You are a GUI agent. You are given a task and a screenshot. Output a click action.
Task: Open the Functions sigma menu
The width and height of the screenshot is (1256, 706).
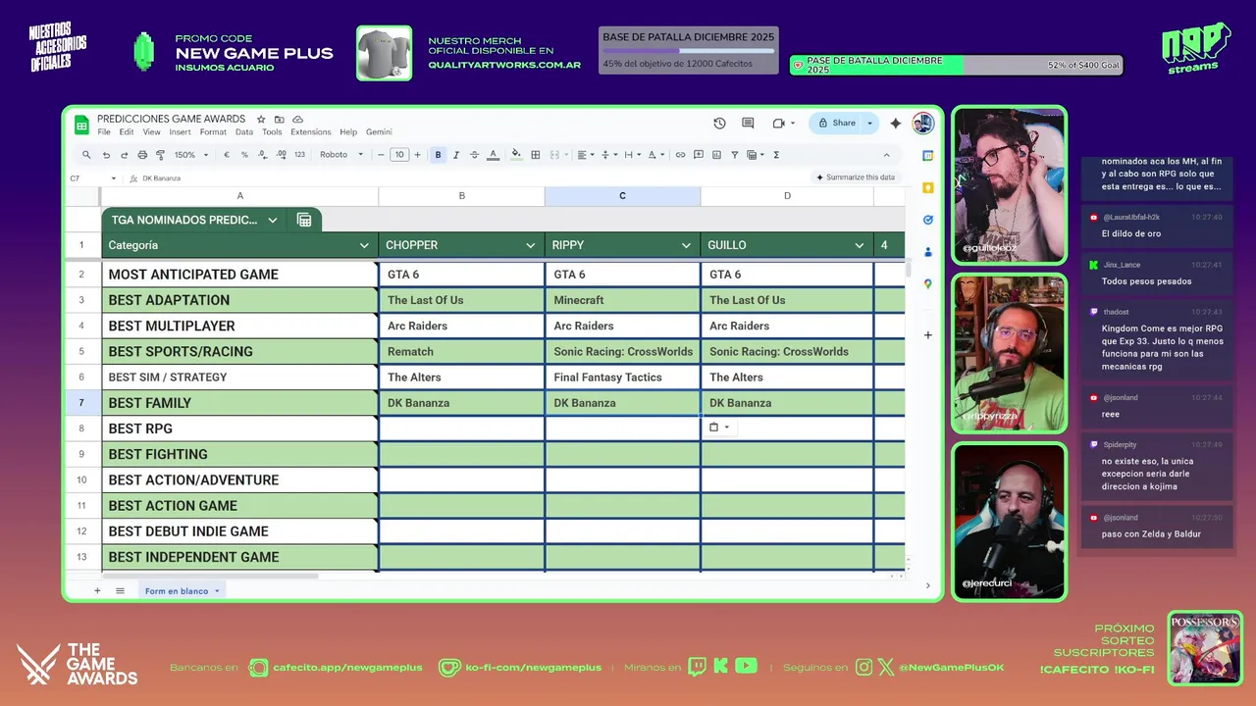pyautogui.click(x=776, y=155)
